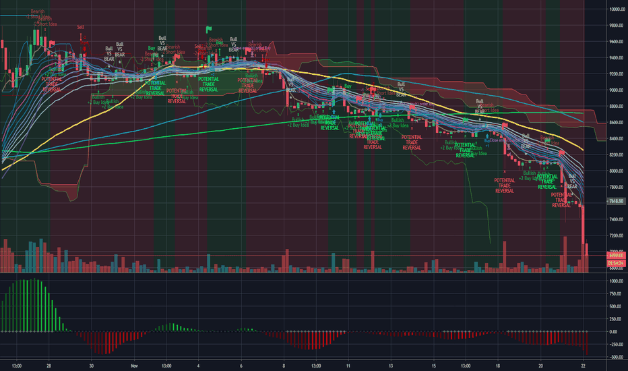Click the 11 date label on time axis
The image size is (628, 371).
[x=348, y=366]
